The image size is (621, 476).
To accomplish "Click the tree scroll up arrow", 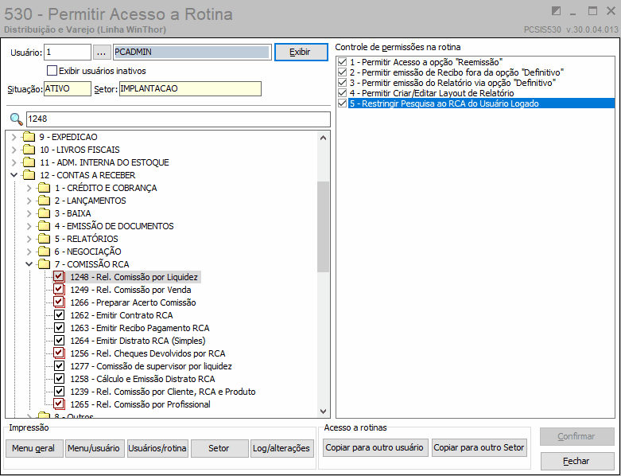I will pos(323,138).
